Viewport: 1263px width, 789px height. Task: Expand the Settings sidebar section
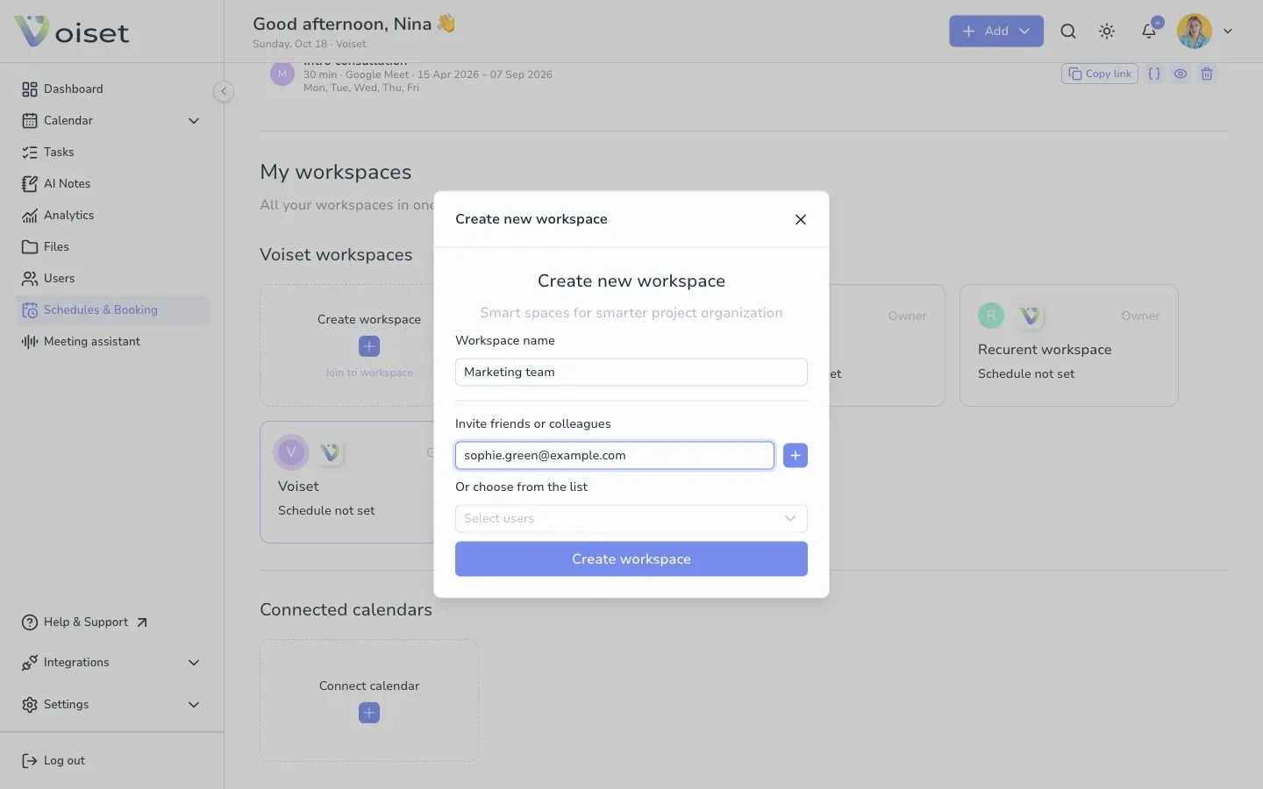pos(112,704)
